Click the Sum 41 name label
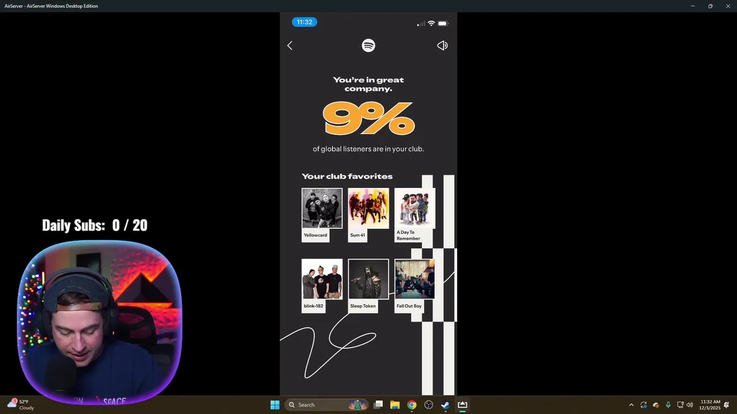The width and height of the screenshot is (737, 414). pos(358,235)
